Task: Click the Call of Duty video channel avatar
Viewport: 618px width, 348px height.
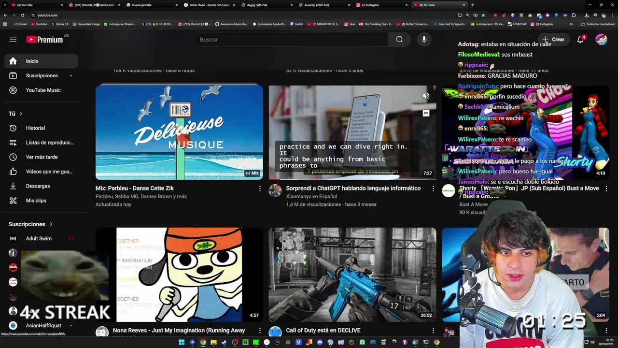Action: pyautogui.click(x=275, y=333)
